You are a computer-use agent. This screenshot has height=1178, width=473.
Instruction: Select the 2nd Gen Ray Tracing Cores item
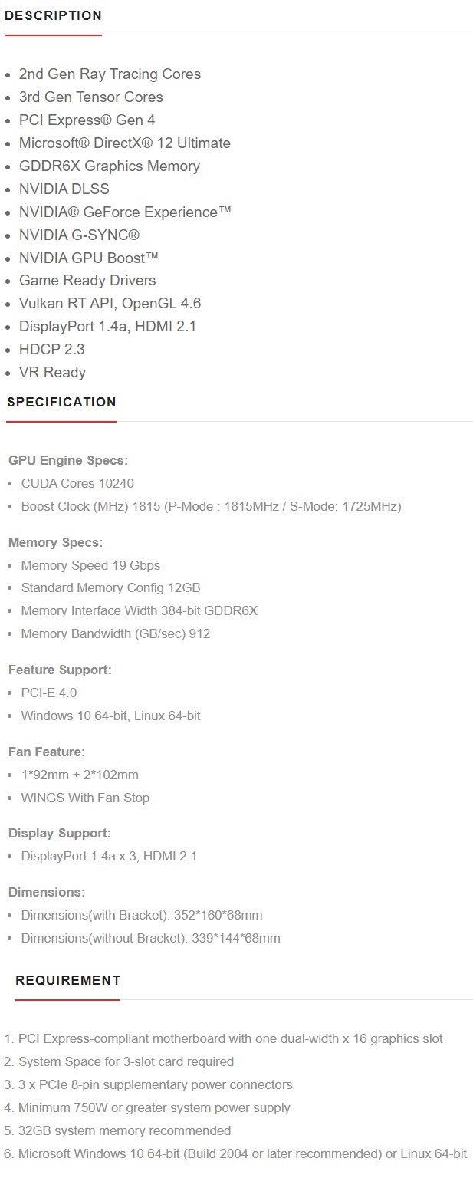click(110, 74)
